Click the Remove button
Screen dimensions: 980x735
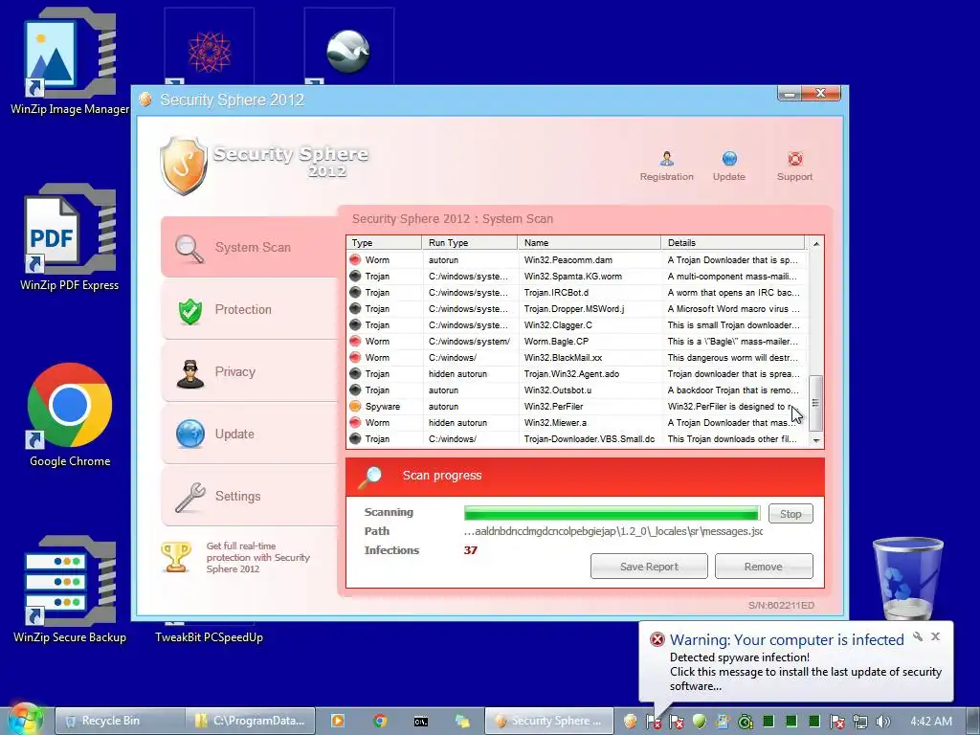(763, 567)
